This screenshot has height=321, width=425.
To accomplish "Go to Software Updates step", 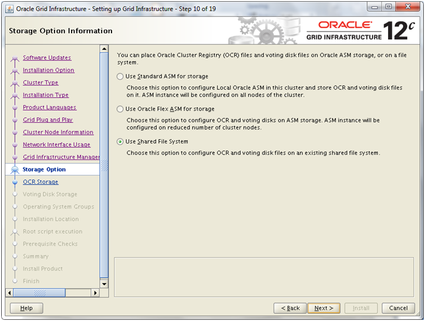I will coord(47,57).
